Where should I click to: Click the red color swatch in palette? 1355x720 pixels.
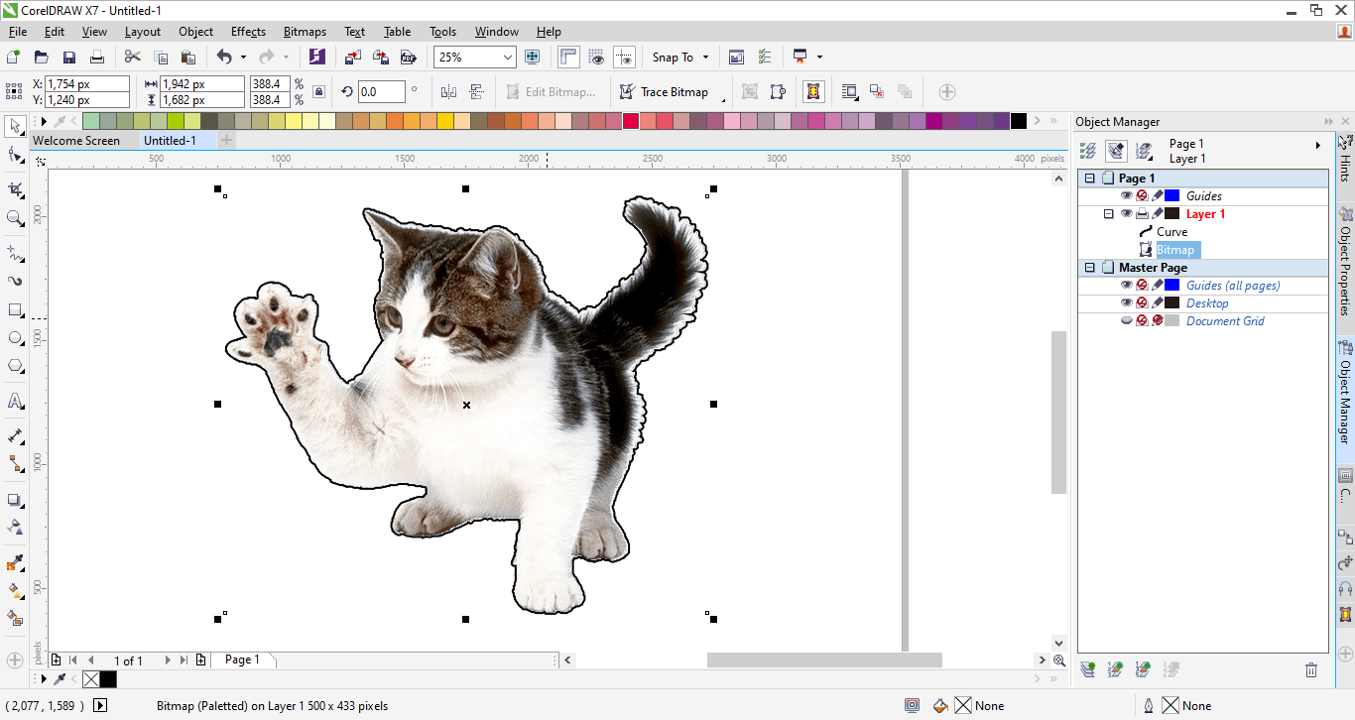click(631, 121)
